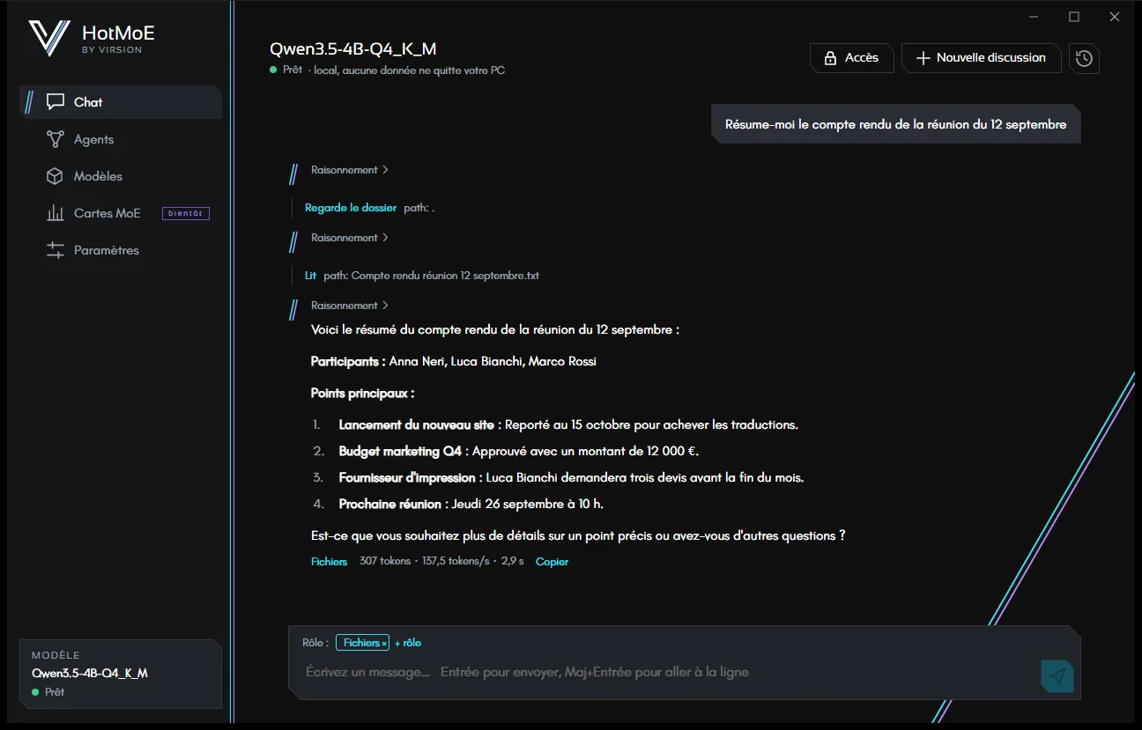Open the discussion history clock icon
1142x730 pixels.
(1084, 58)
